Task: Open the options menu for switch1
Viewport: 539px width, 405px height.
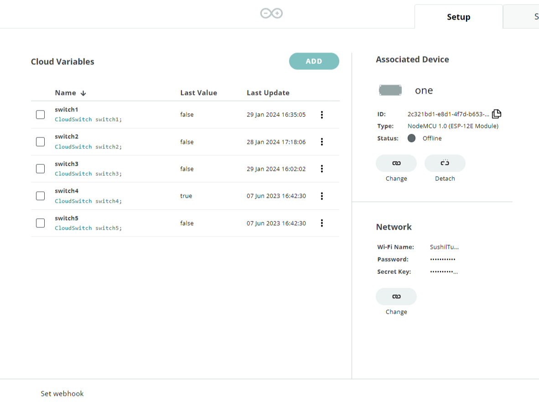Action: coord(322,115)
